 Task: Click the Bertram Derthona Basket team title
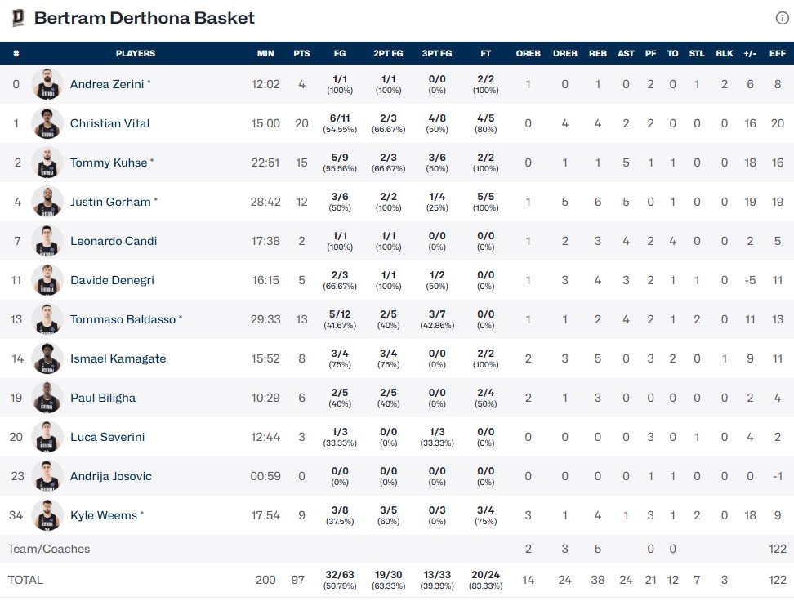point(145,18)
